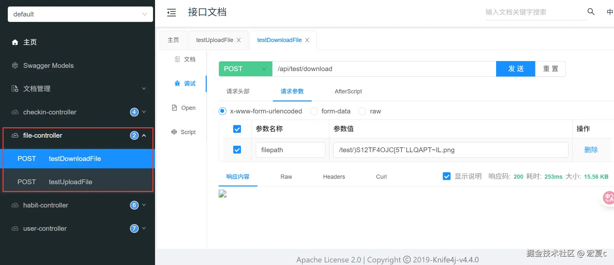Open the 响应内容 tab

pyautogui.click(x=238, y=177)
